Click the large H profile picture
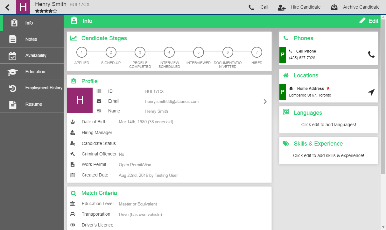 pyautogui.click(x=80, y=100)
